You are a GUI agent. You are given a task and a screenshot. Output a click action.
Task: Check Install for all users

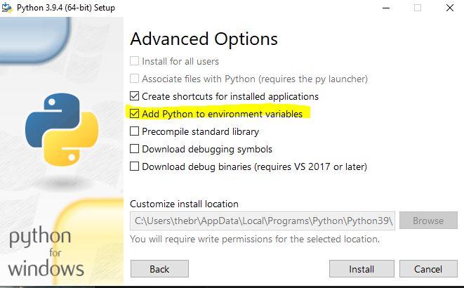pyautogui.click(x=134, y=61)
